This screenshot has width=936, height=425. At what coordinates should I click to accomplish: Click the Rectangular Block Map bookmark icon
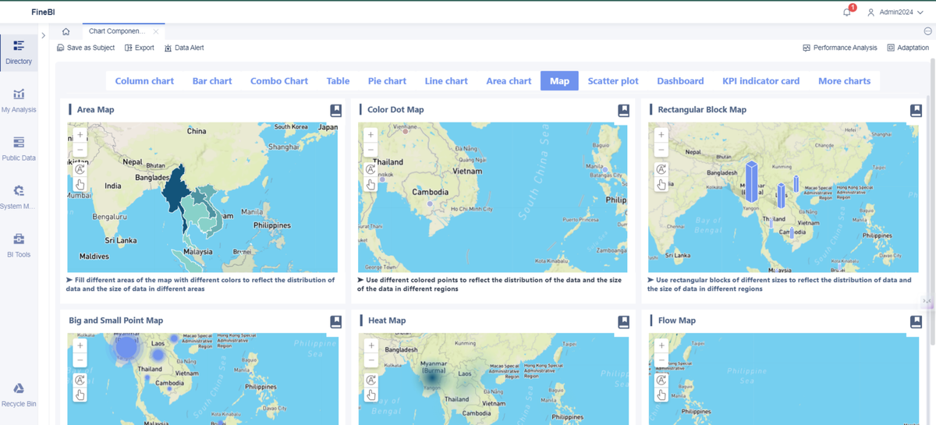[916, 111]
